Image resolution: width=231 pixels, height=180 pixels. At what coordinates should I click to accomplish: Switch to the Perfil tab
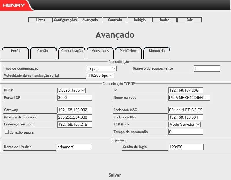point(15,51)
